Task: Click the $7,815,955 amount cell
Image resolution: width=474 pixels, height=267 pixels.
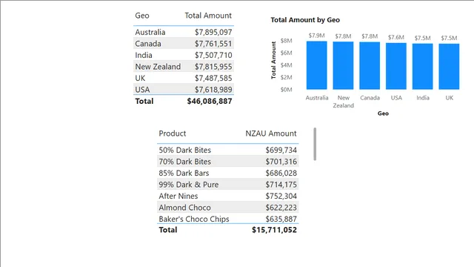Action: [213, 67]
